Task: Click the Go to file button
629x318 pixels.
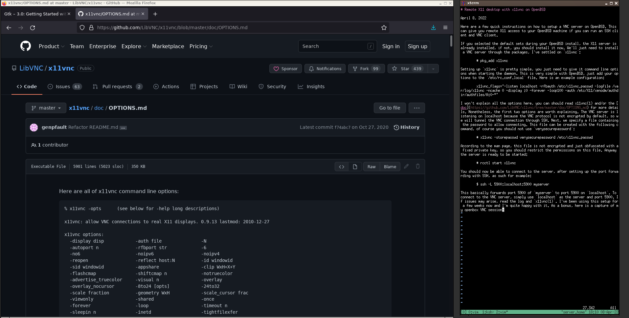Action: [390, 108]
